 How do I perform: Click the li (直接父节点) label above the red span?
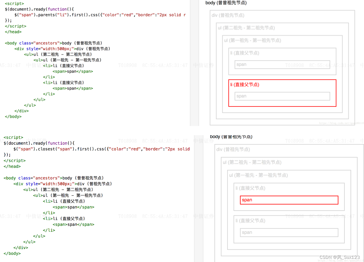coord(250,188)
